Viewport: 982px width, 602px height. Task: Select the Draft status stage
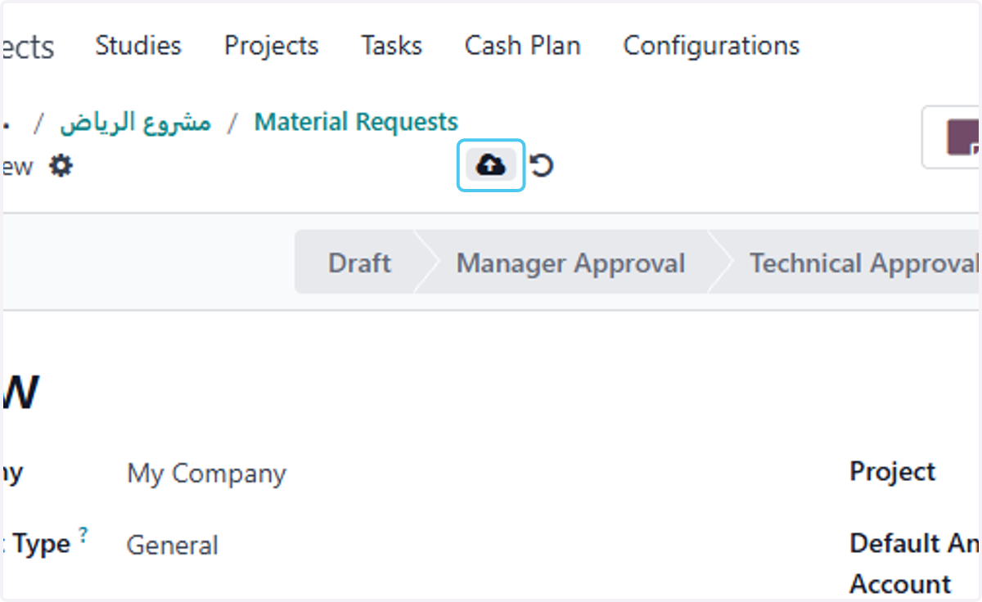click(x=359, y=263)
